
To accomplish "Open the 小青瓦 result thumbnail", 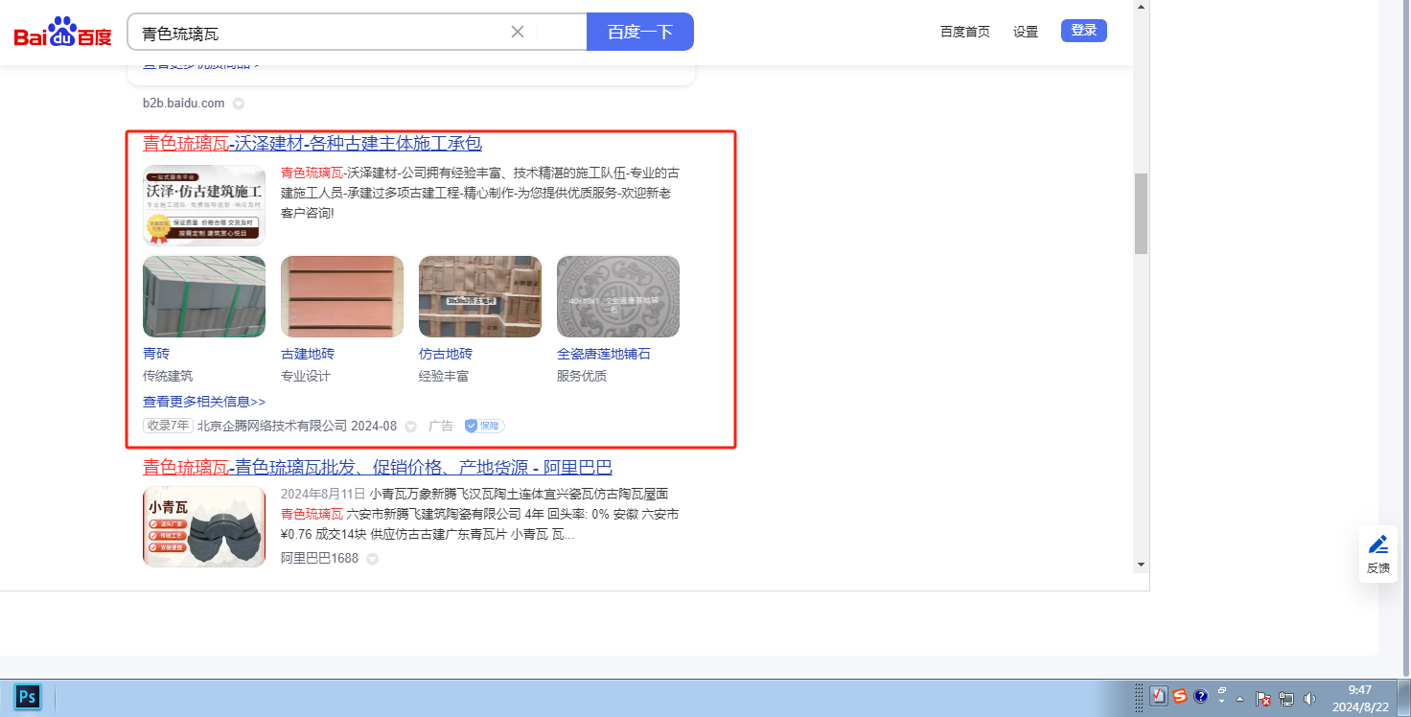I will coord(204,526).
